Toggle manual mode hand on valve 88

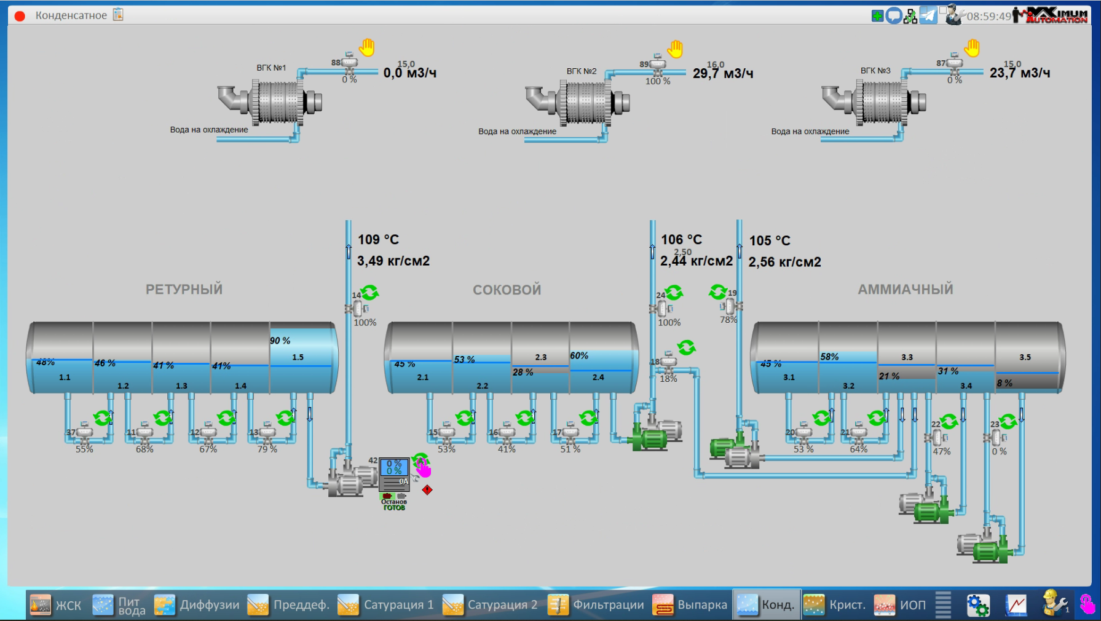click(x=367, y=47)
